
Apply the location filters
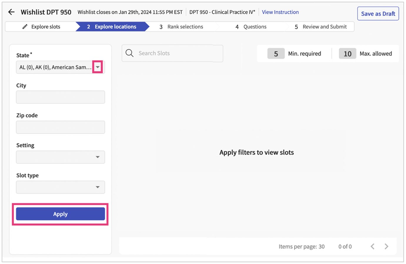60,214
